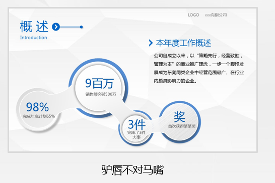
Task: Select the slide thumbnail image
Action: [x=132, y=80]
